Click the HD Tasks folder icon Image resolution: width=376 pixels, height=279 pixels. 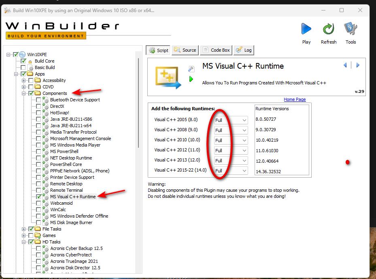point(38,242)
